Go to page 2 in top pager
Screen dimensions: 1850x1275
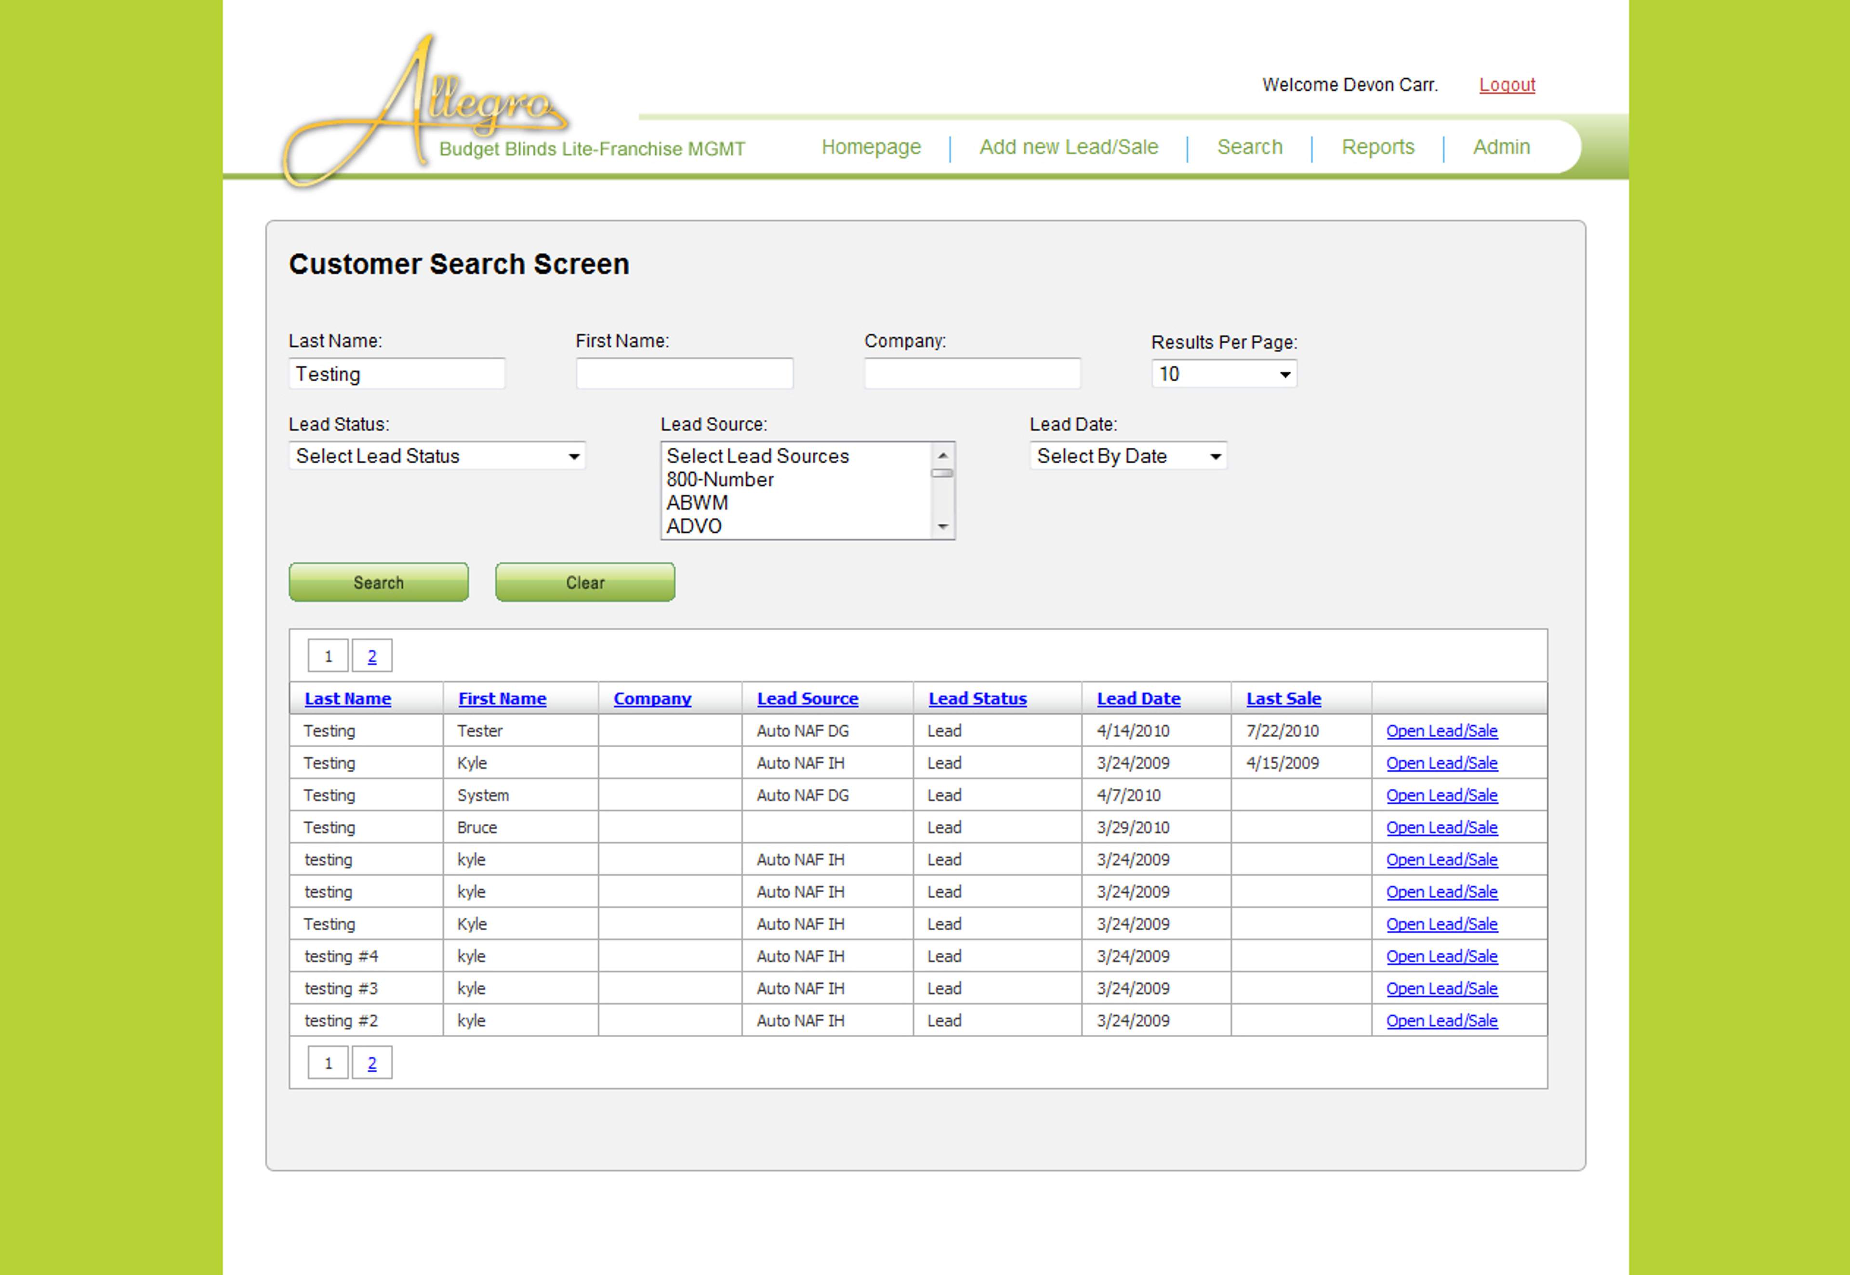point(371,656)
